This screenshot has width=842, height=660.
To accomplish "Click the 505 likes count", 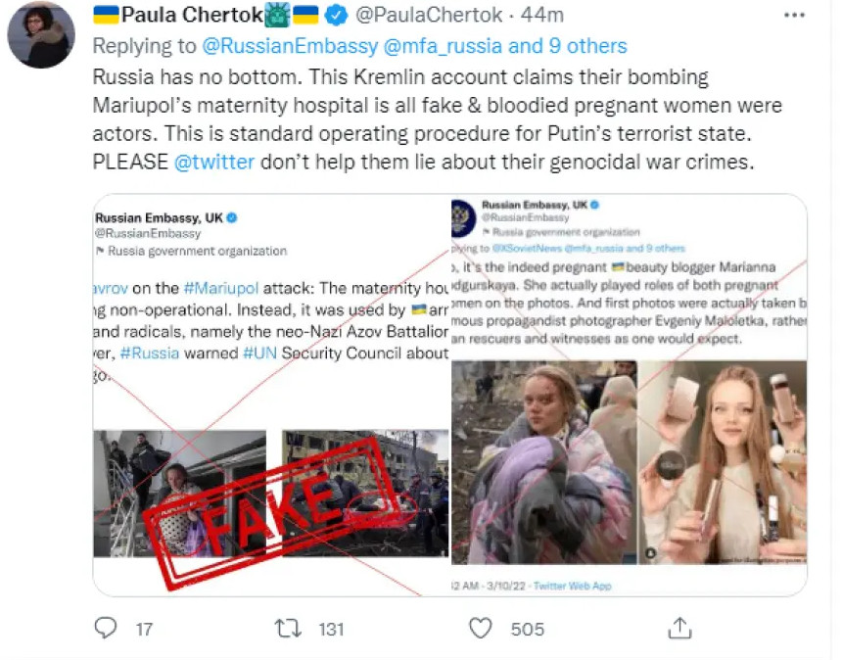I will click(528, 629).
